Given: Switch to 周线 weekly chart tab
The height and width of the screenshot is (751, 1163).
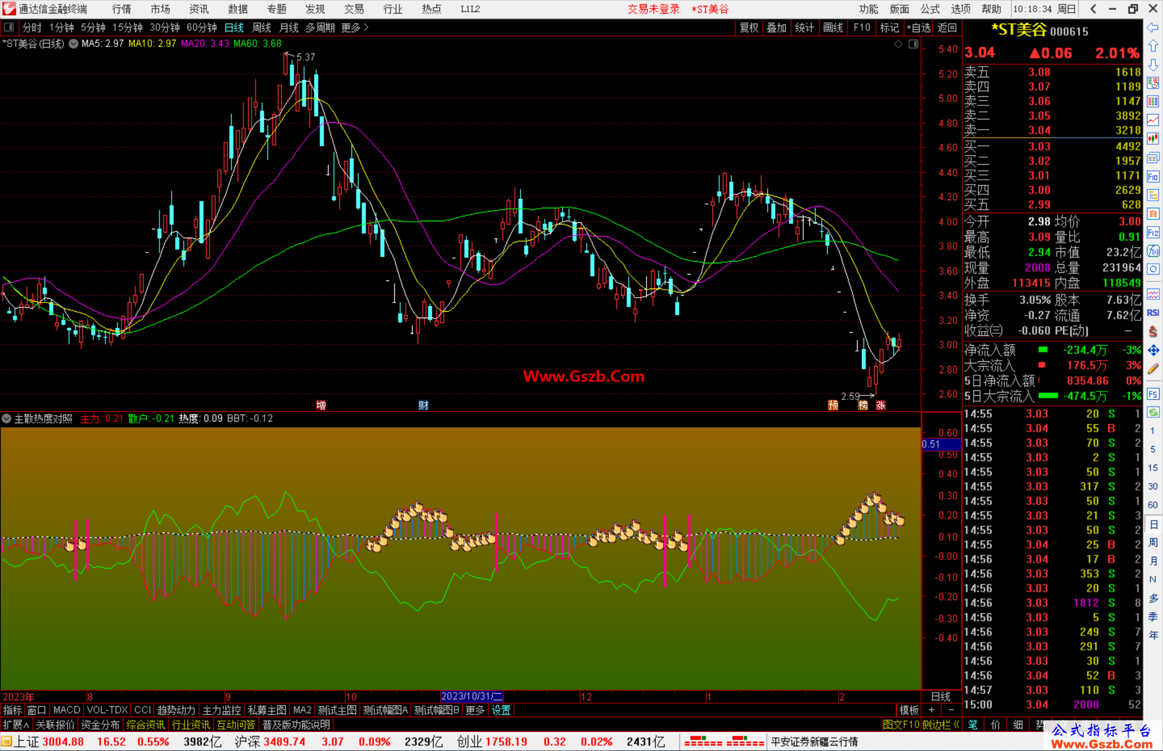Looking at the screenshot, I should pyautogui.click(x=262, y=27).
